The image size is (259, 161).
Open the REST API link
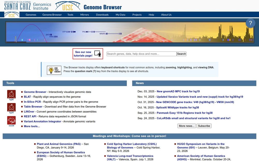pos(30,116)
